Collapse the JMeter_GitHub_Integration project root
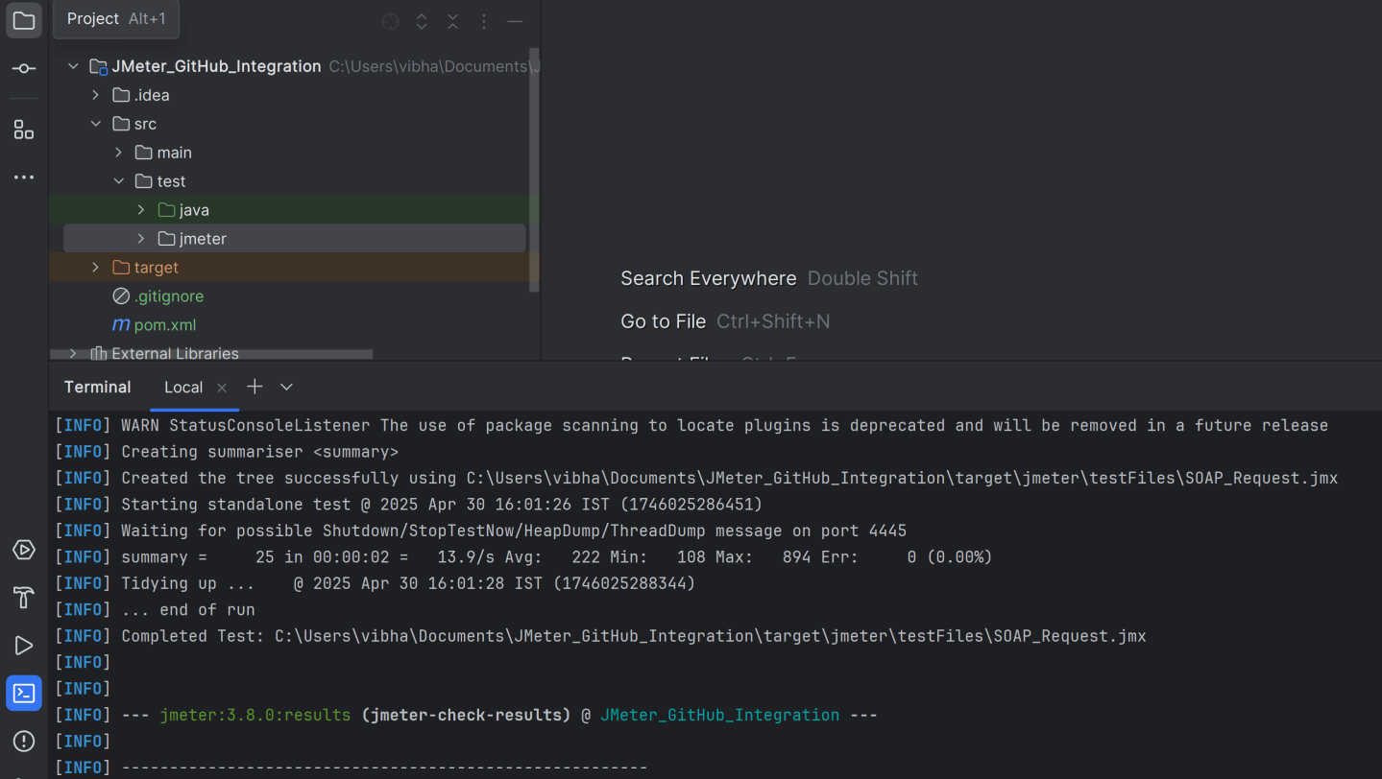The width and height of the screenshot is (1382, 779). (x=73, y=66)
